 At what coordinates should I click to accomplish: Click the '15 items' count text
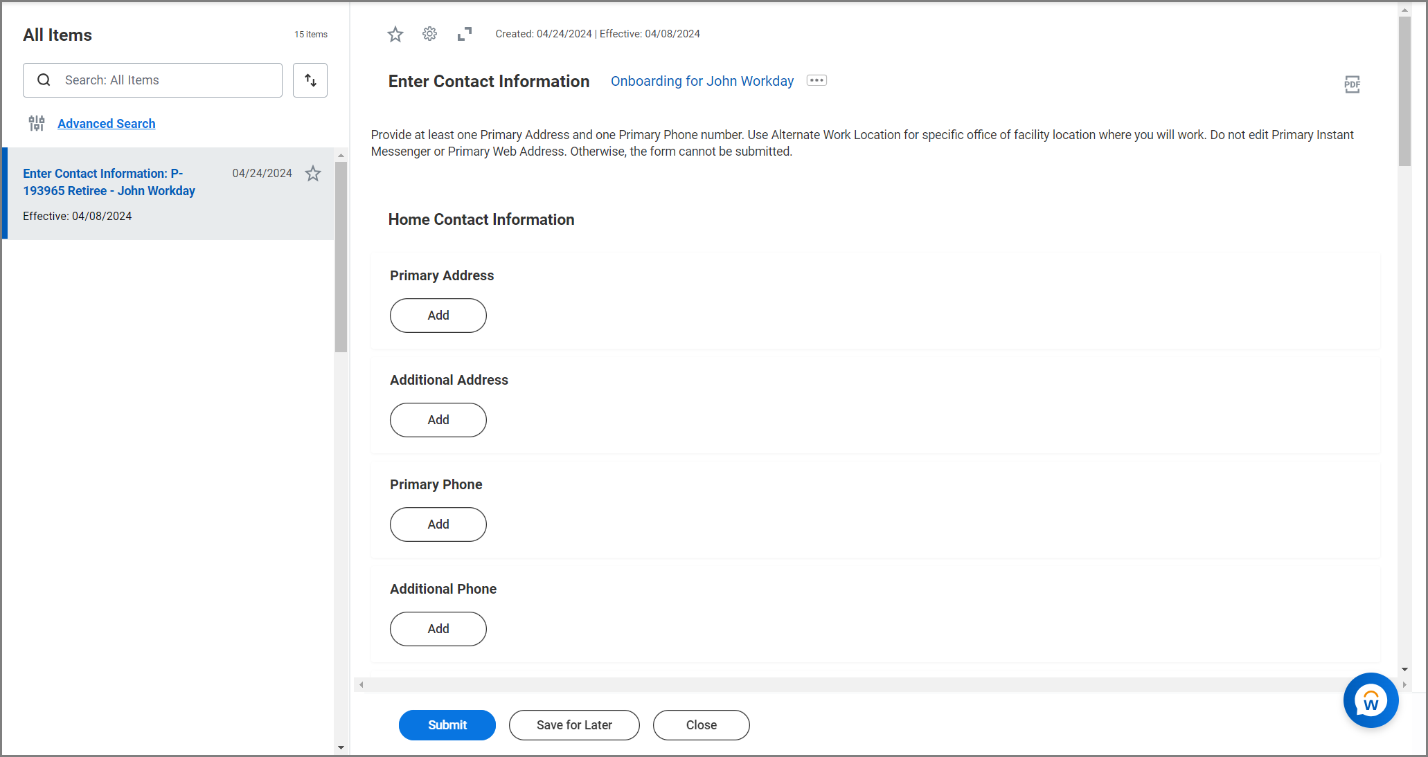point(311,35)
